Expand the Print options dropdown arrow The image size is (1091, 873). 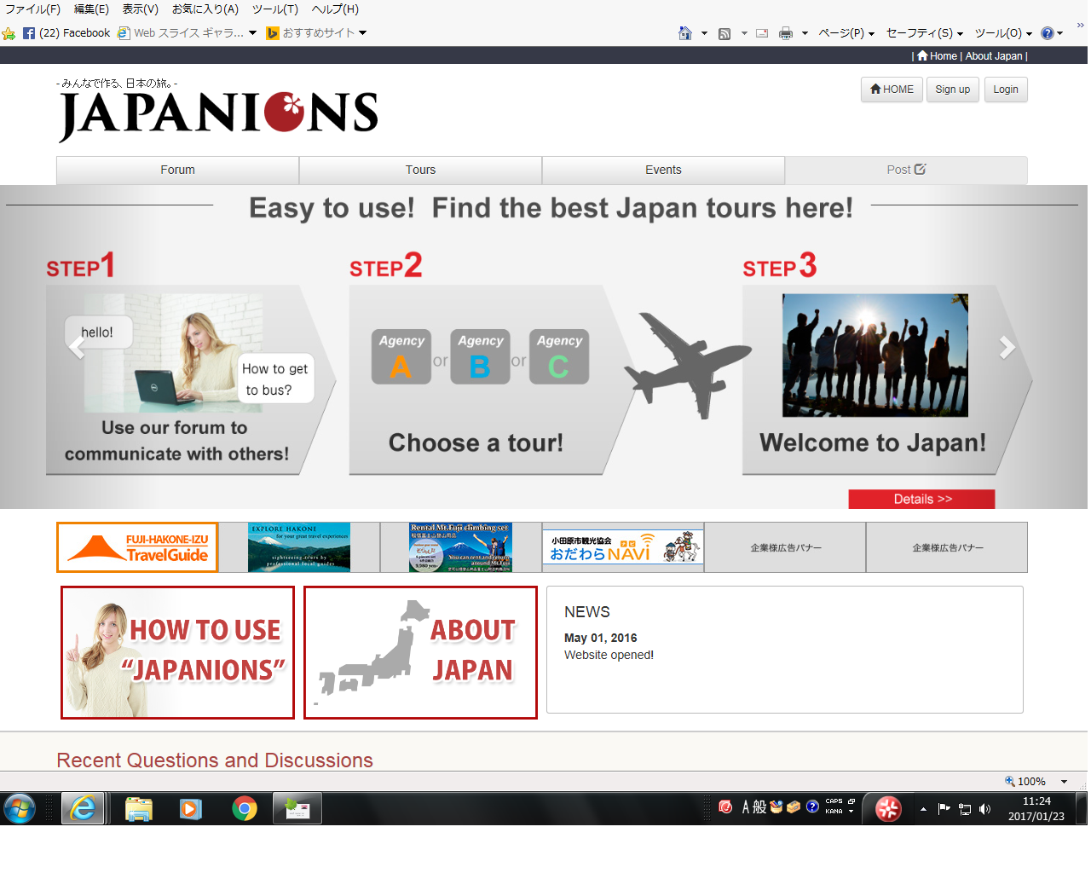coord(805,33)
